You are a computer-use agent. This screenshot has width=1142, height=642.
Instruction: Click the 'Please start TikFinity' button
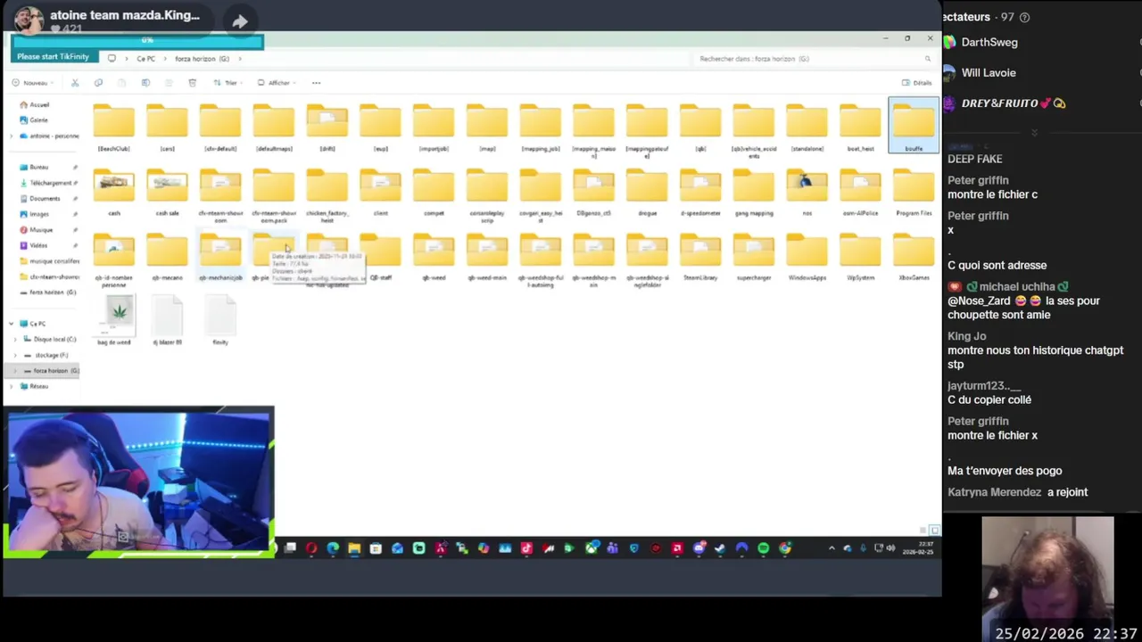(53, 56)
